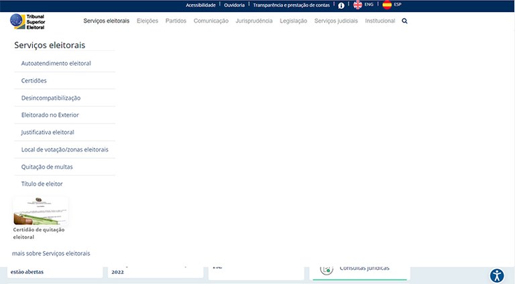Click mais sobre Serviços eleitorais

click(51, 254)
